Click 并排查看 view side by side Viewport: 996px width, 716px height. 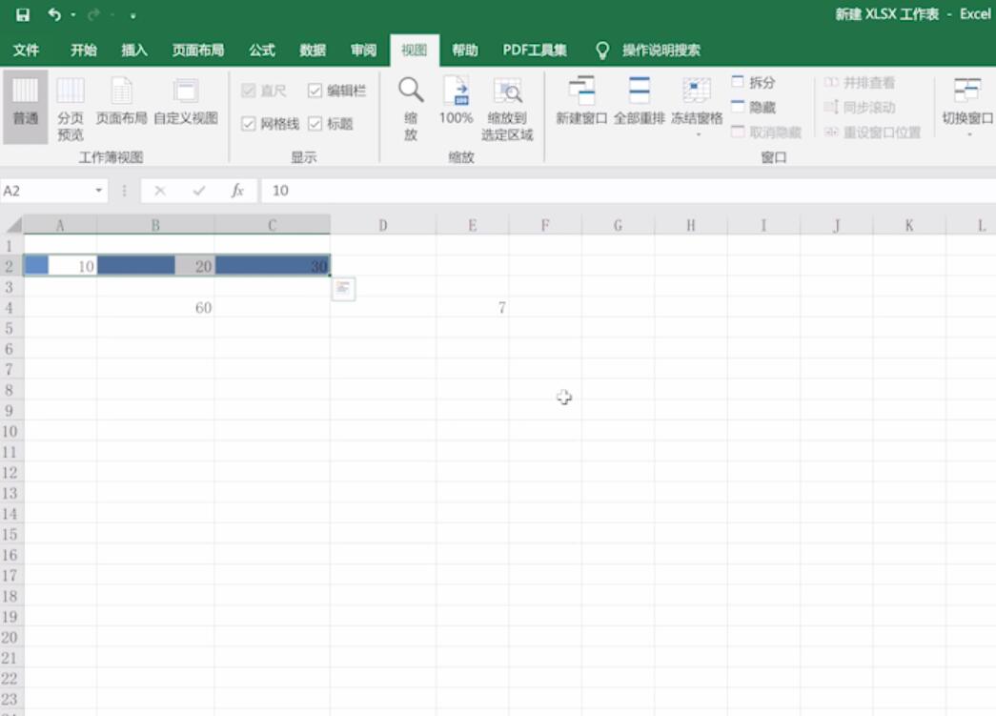pyautogui.click(x=860, y=83)
